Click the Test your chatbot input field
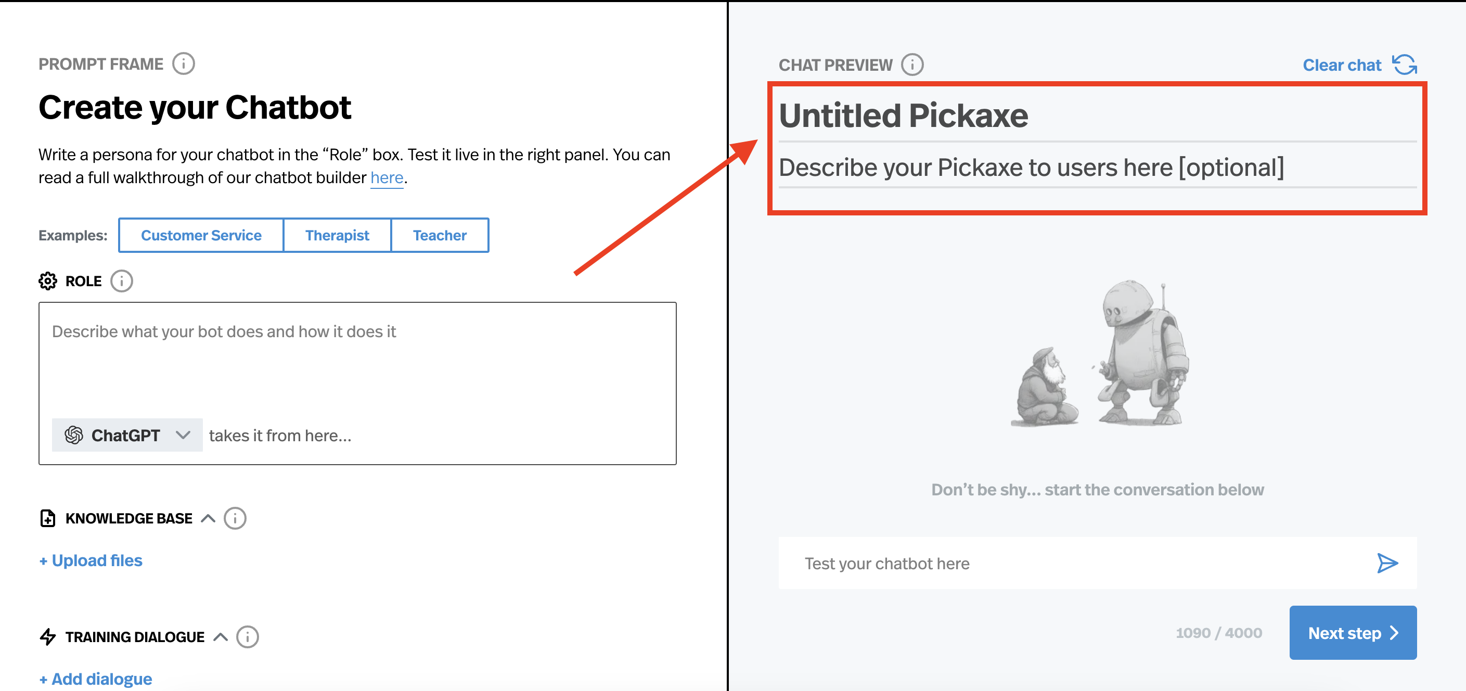 click(x=1024, y=563)
